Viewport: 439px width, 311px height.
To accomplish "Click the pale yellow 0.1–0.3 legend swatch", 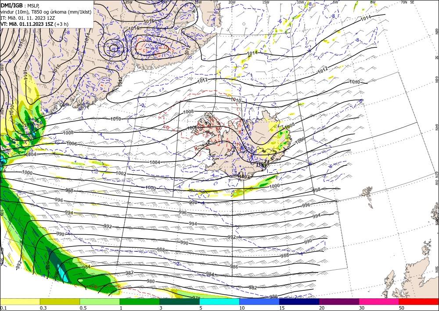I will 20,301.
